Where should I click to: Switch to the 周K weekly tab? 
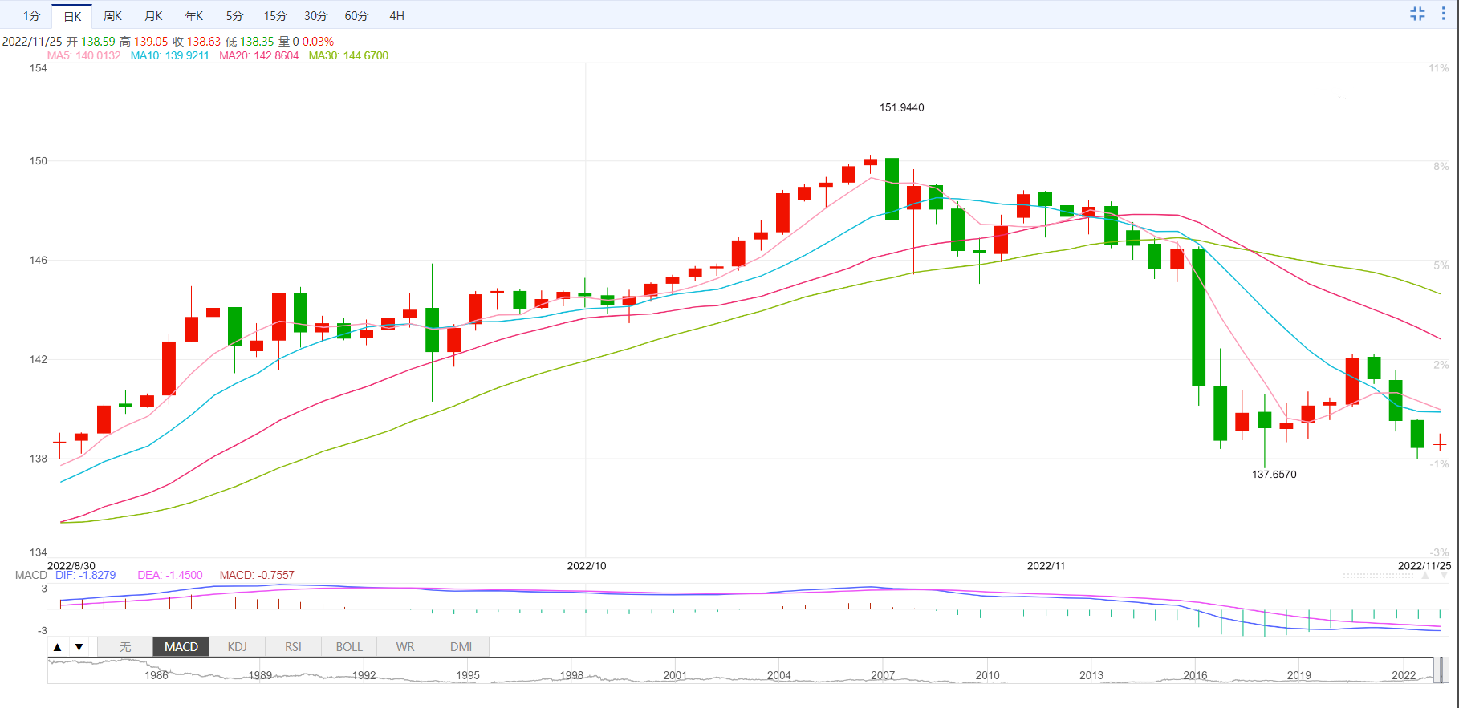click(x=113, y=16)
